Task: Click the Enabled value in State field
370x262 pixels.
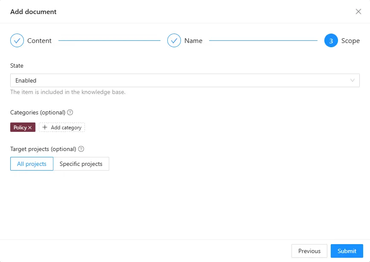Action: pyautogui.click(x=26, y=80)
